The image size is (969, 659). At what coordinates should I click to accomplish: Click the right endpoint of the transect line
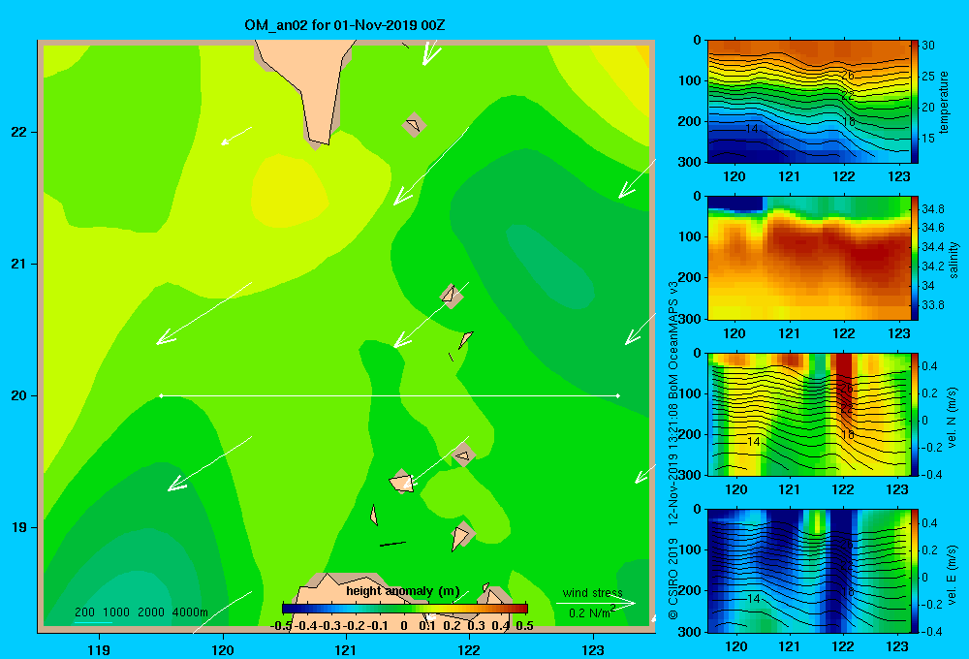click(x=618, y=395)
